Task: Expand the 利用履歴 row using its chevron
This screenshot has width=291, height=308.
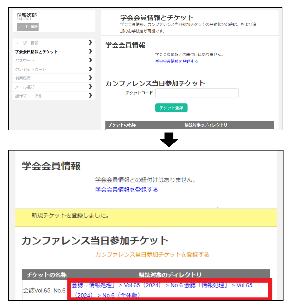Action: click(90, 78)
